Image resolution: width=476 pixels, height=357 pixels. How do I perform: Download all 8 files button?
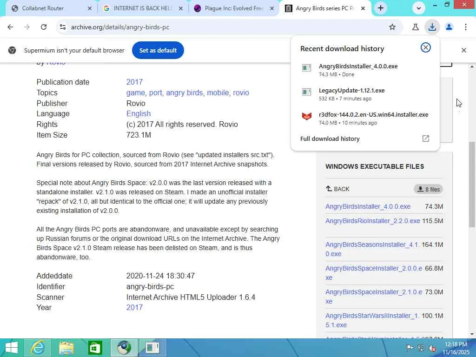click(x=428, y=189)
